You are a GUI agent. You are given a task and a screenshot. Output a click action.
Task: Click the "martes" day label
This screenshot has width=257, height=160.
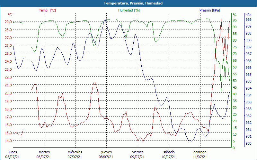coord(44,152)
